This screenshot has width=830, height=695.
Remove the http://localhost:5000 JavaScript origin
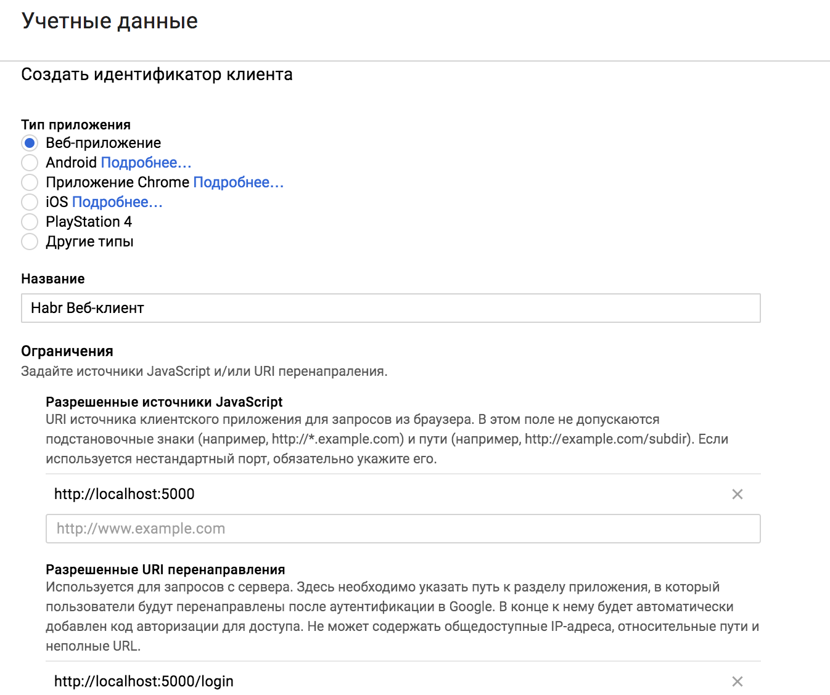tap(737, 494)
